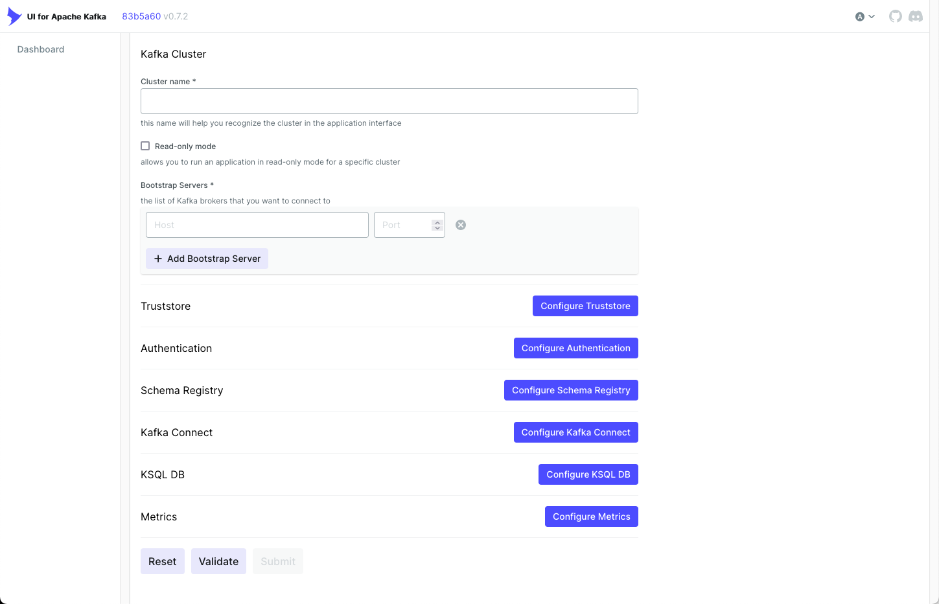Open the 83b5a60 commit link
The image size is (939, 604).
coord(141,16)
